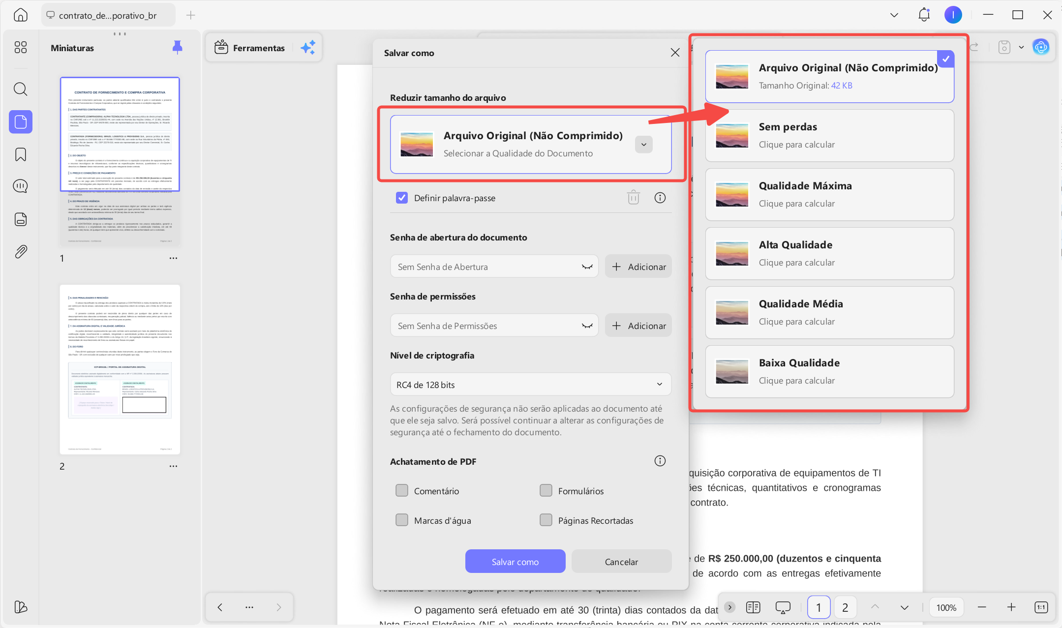Image resolution: width=1062 pixels, height=628 pixels.
Task: Add an opening password with Adicionar
Action: tap(638, 267)
